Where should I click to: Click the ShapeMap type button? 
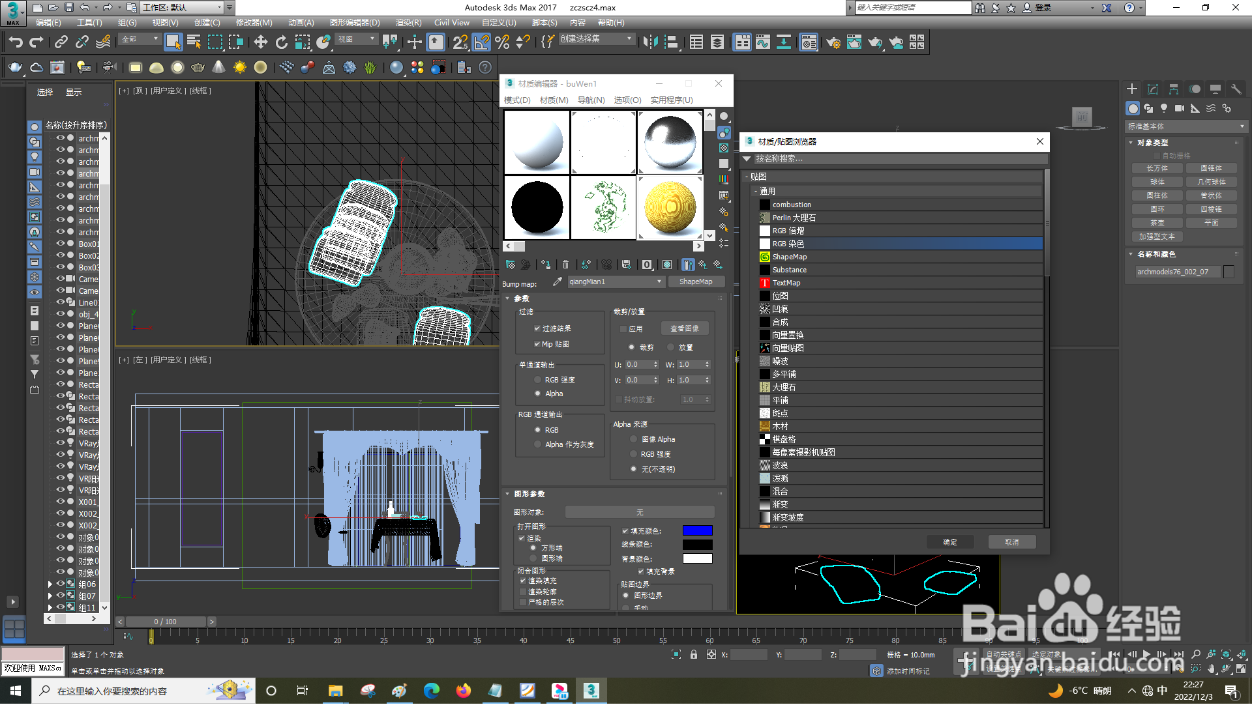[696, 281]
